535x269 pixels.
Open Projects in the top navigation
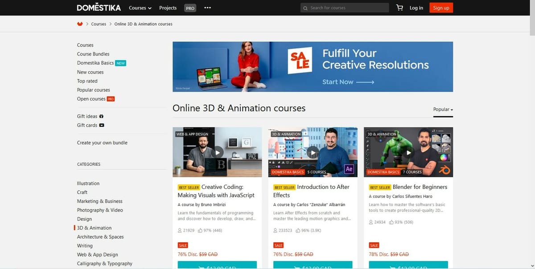(x=168, y=8)
